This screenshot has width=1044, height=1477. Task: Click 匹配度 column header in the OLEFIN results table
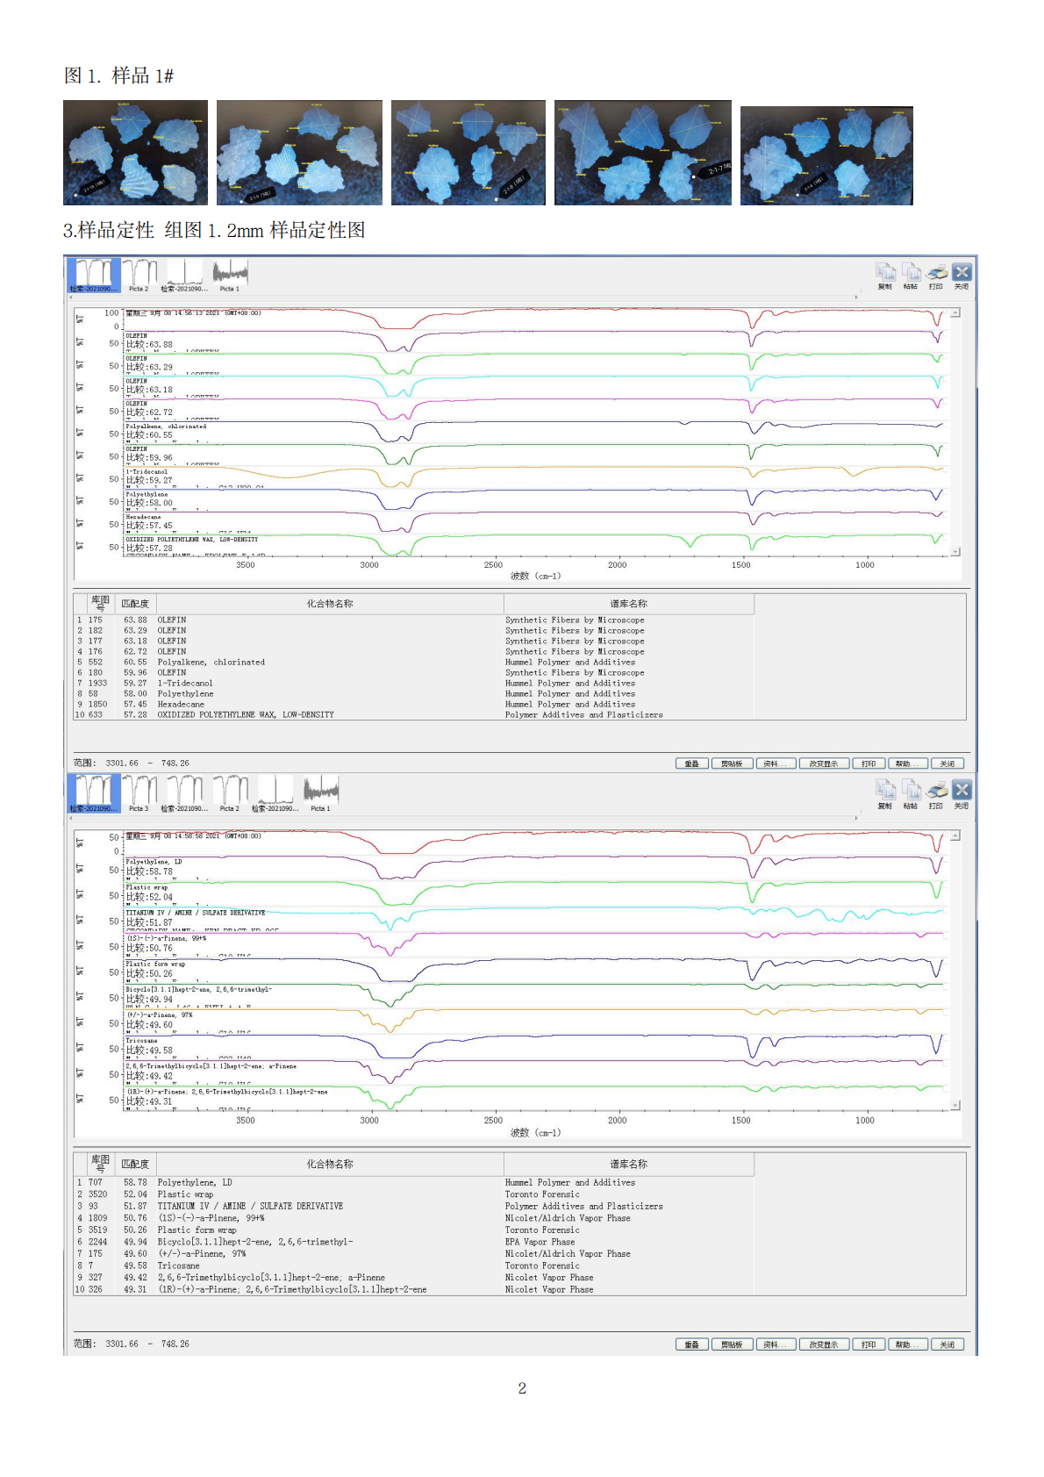[135, 604]
